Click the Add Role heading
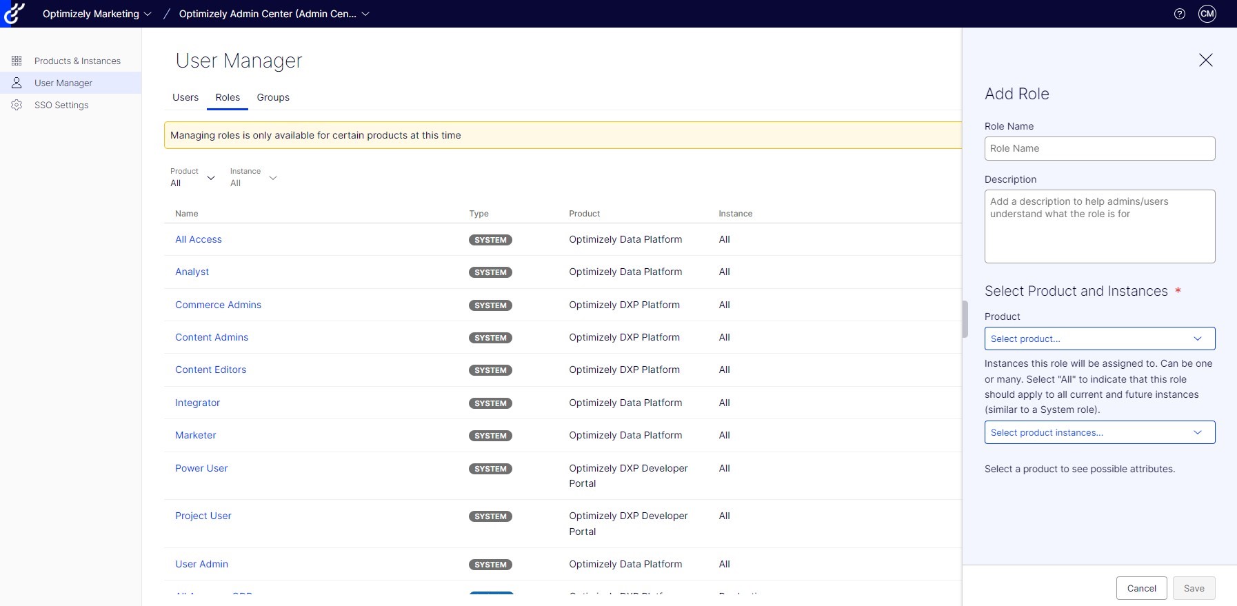Screen dimensions: 1237x606 tap(1016, 94)
